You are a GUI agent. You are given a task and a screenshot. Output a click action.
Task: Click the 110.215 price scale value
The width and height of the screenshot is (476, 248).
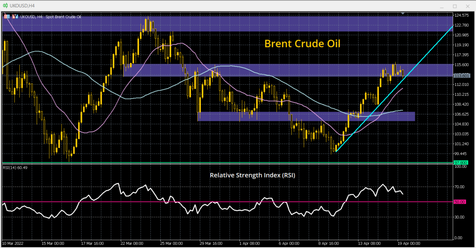click(x=462, y=94)
